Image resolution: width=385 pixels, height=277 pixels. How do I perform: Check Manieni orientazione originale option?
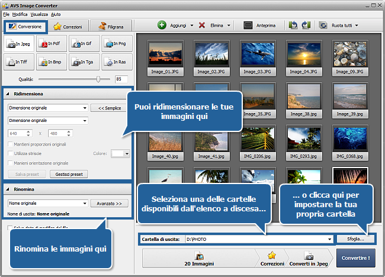click(x=11, y=163)
